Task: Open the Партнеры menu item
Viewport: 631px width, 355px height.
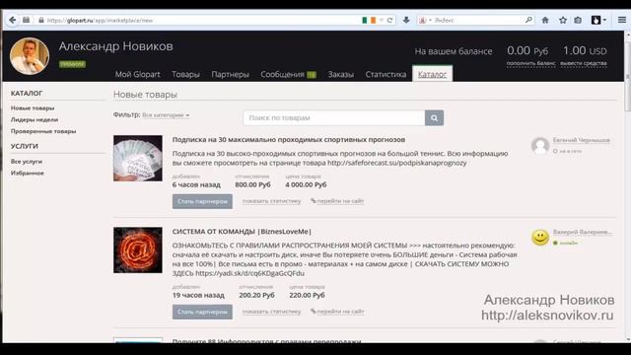Action: 230,75
